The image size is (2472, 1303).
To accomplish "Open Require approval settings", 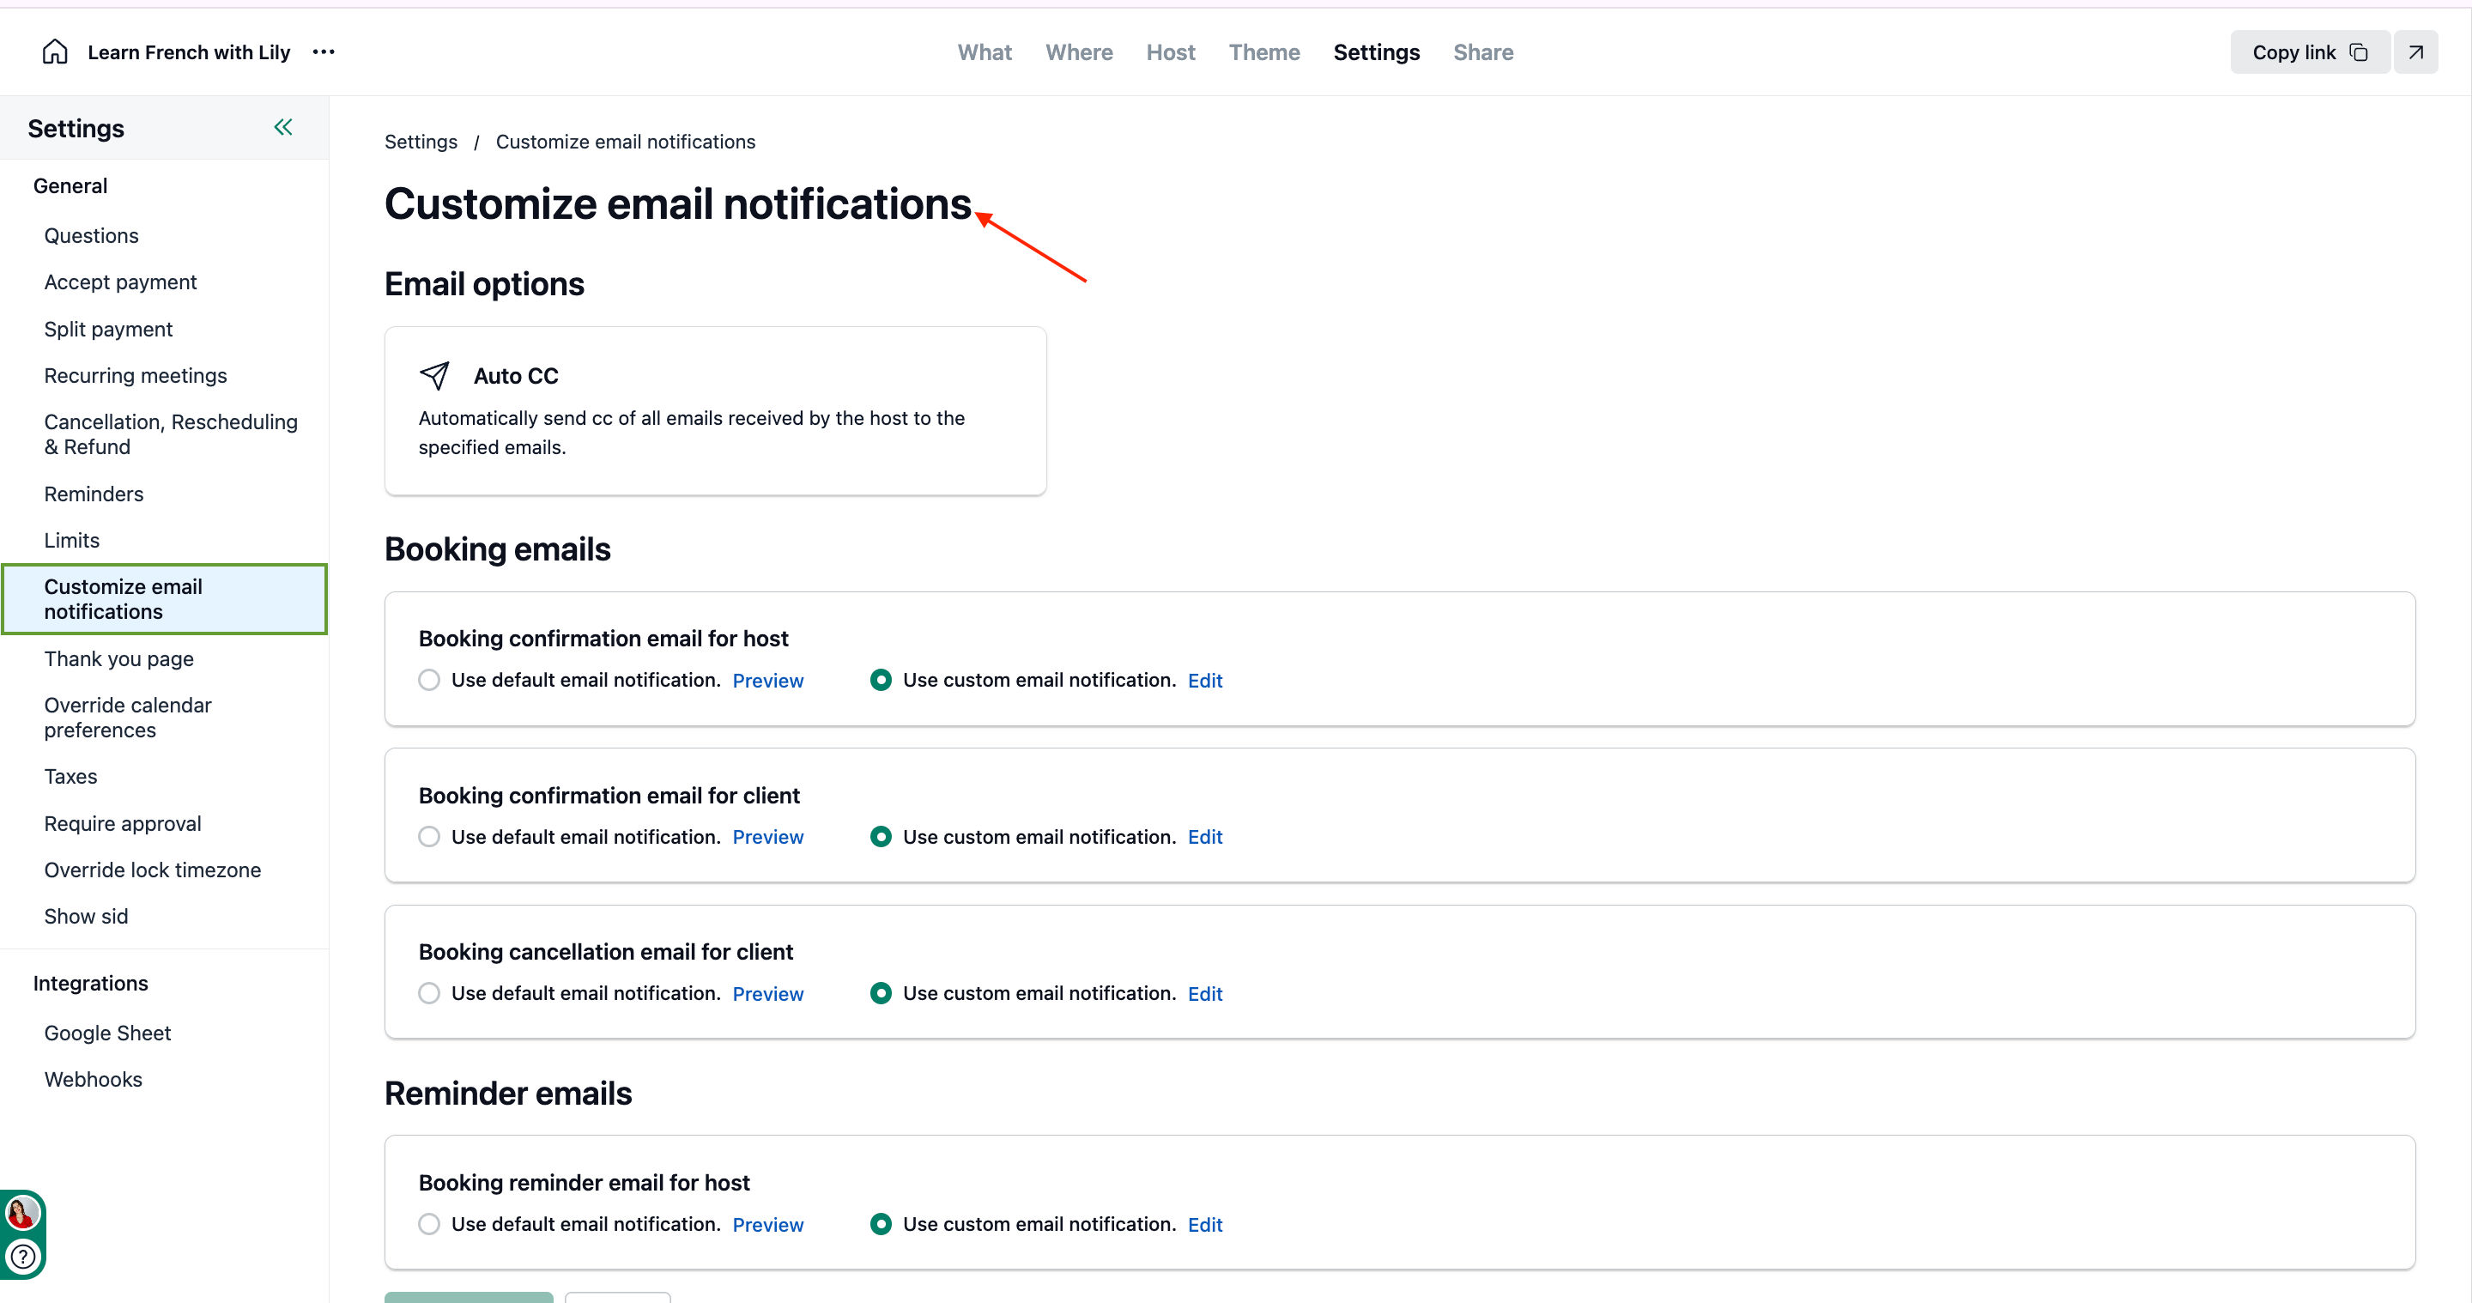I will (123, 823).
